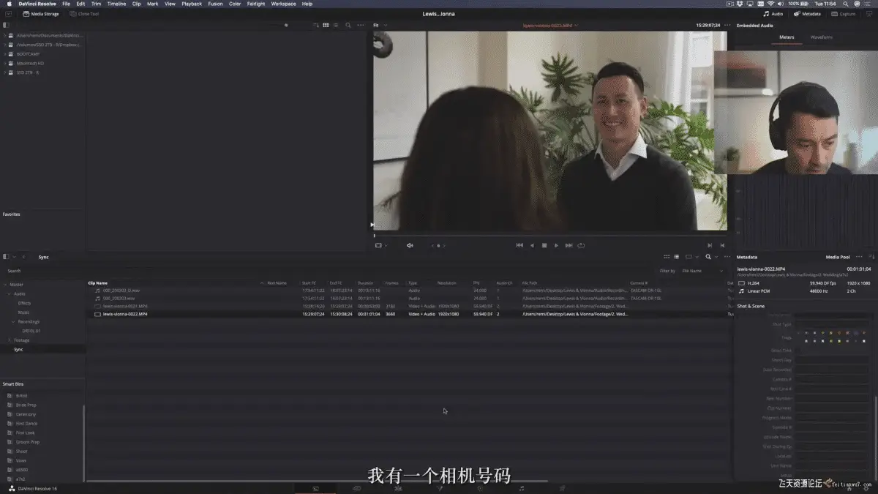Image resolution: width=878 pixels, height=494 pixels.
Task: Jump to last frame in viewer
Action: point(569,245)
